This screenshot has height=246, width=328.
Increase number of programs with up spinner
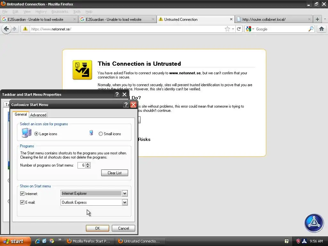point(88,164)
